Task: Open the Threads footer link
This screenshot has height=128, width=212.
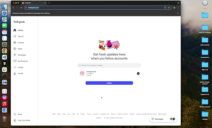Action: tap(132, 114)
